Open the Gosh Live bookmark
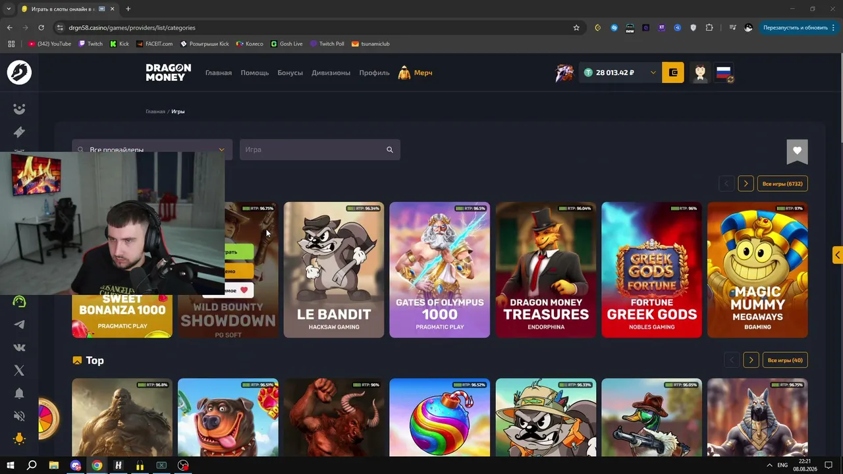The height and width of the screenshot is (474, 843). [x=286, y=44]
